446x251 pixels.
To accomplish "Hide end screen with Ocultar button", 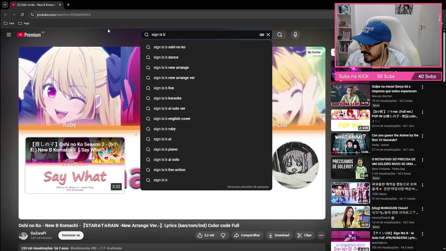I will (314, 52).
